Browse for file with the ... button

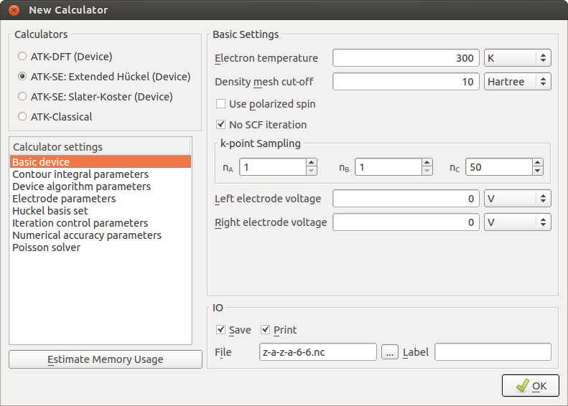coord(390,352)
